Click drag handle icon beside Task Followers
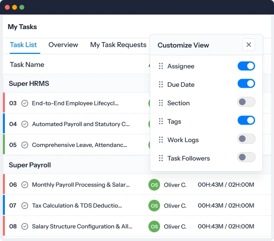274x241 pixels. tap(161, 158)
